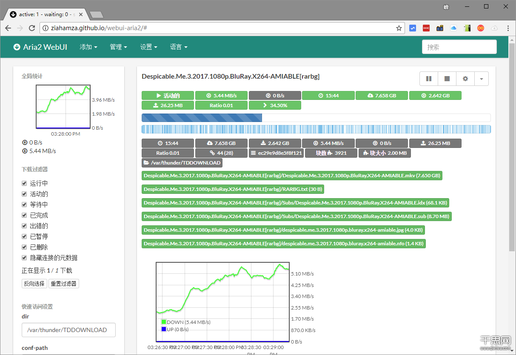Click the green and black extension icon
The height and width of the screenshot is (355, 516).
coord(467,28)
